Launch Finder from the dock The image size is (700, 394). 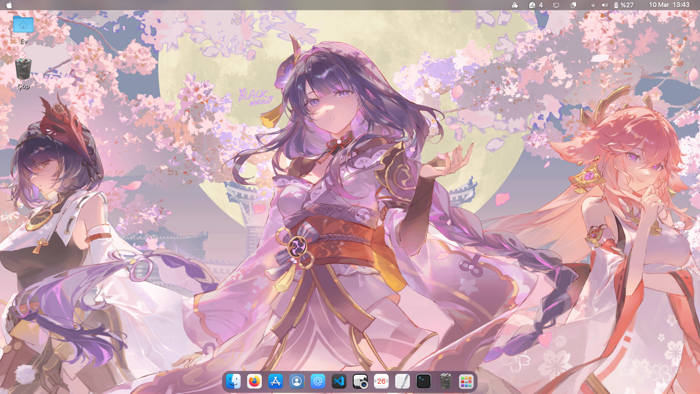click(x=233, y=382)
